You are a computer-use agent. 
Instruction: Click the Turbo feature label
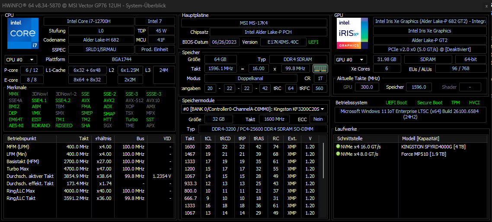coord(131,119)
